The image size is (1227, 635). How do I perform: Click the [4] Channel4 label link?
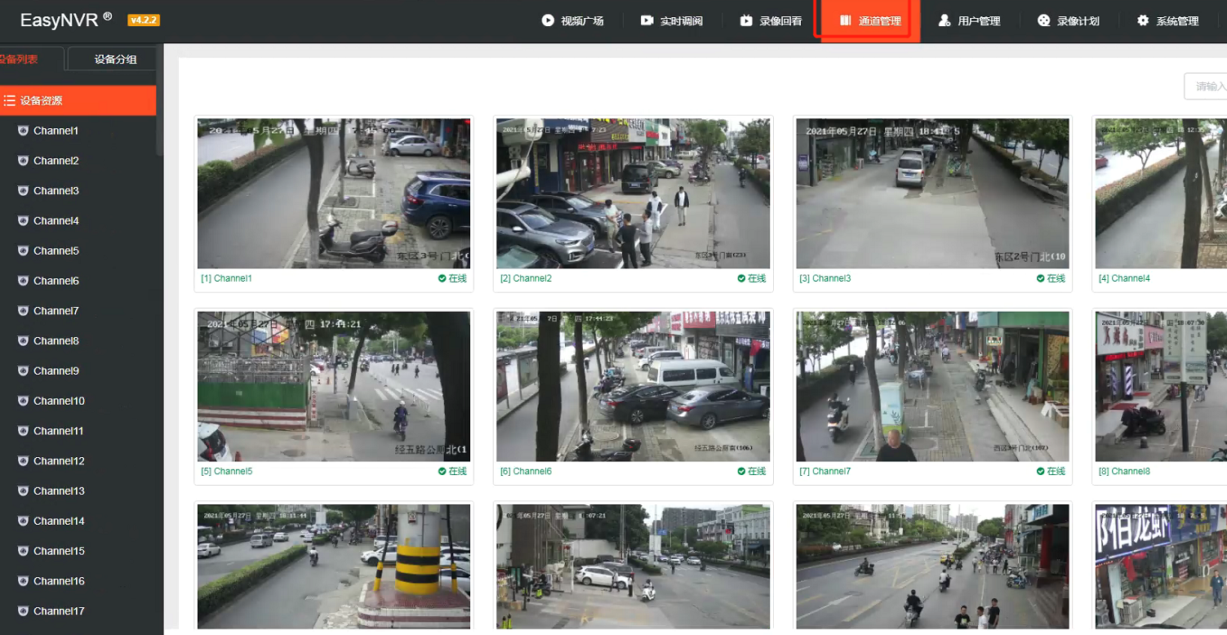click(1124, 278)
